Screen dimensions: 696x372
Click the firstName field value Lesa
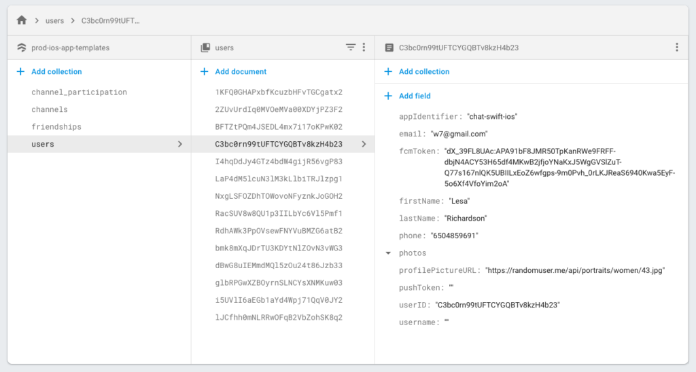459,201
